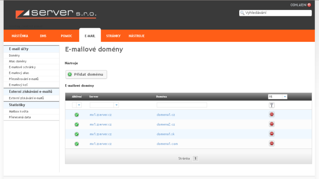The image size is (319, 179).
Task: Click the Externí získávání e-mailů section heading
Action: [x=31, y=92]
